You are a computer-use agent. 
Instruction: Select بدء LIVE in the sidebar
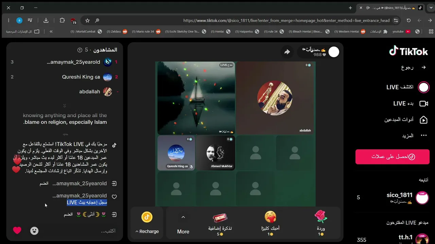pyautogui.click(x=411, y=103)
